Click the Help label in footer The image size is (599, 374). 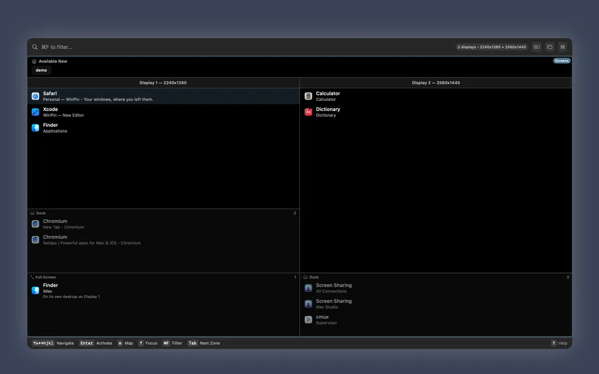pos(563,343)
